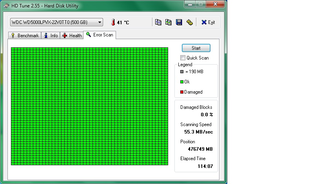The width and height of the screenshot is (321, 184).
Task: Click the Exit button
Action: click(208, 22)
